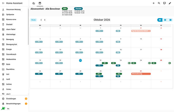Image resolution: width=174 pixels, height=112 pixels.
Task: Go to next month arrow
Action: point(45,20)
